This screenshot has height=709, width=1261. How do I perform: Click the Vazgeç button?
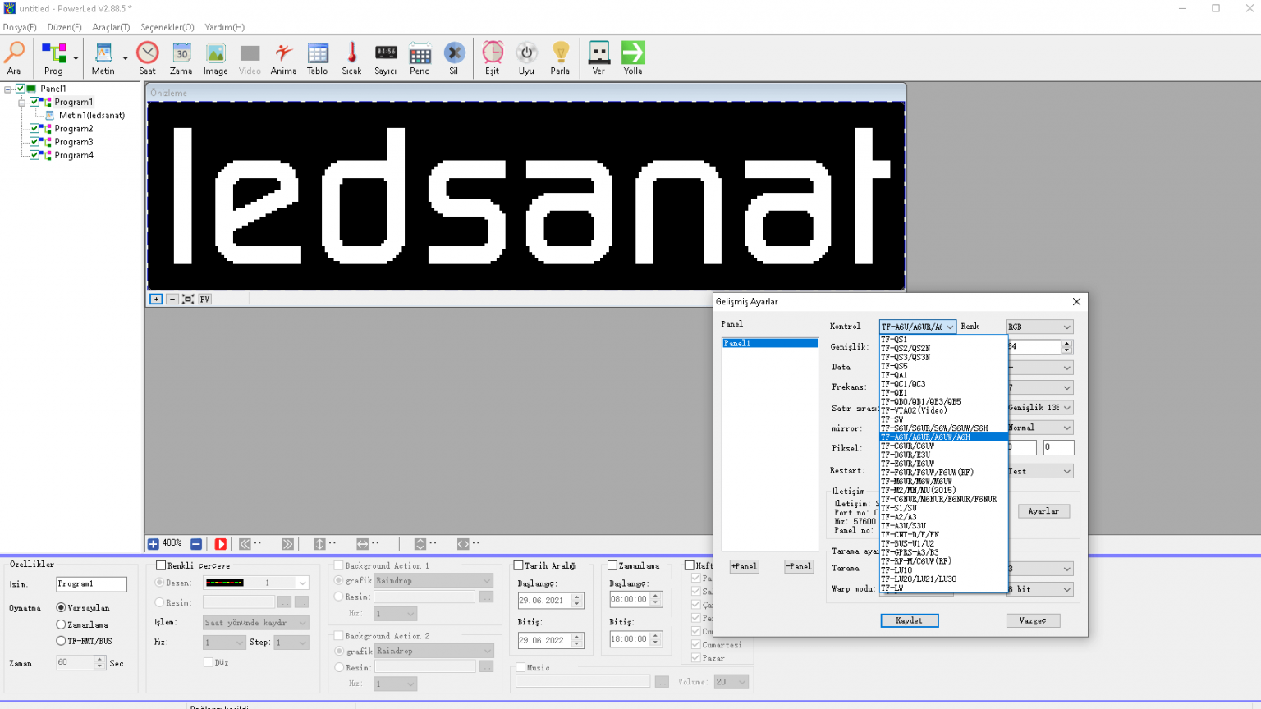coord(1033,620)
